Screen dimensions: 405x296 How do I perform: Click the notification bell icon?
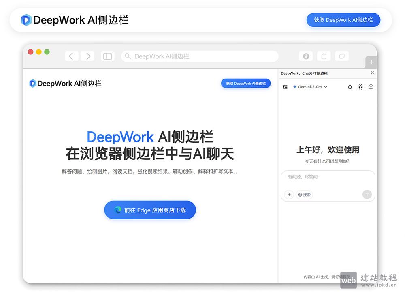pyautogui.click(x=350, y=86)
